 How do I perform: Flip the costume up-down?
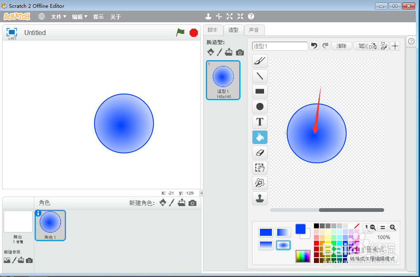tap(384, 46)
